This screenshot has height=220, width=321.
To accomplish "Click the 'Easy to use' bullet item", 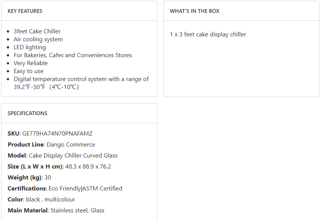I will pyautogui.click(x=28, y=71).
